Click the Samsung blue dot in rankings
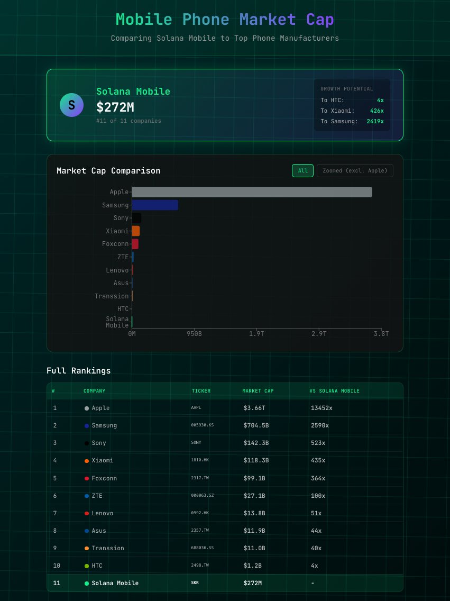 pos(87,426)
